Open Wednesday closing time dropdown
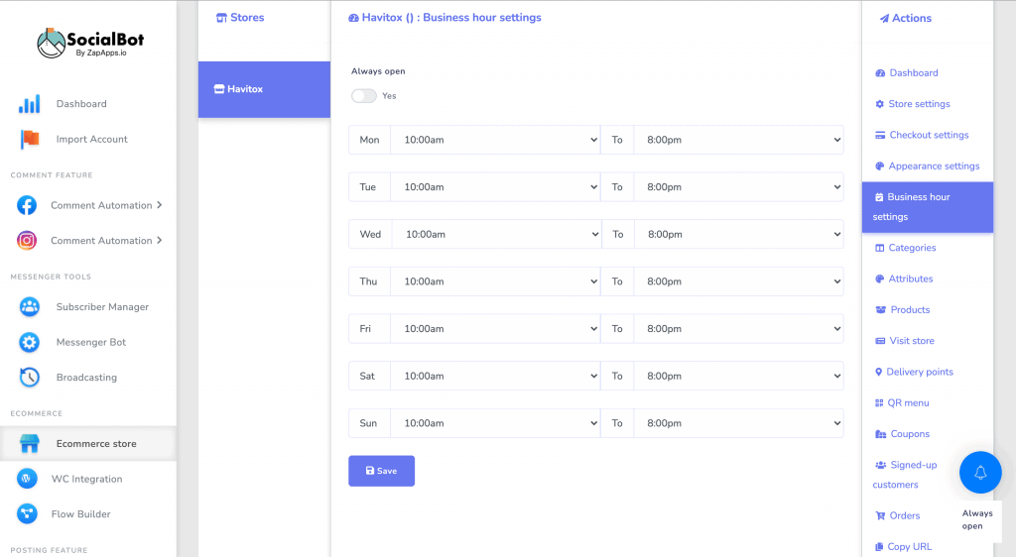This screenshot has width=1016, height=557. pos(738,234)
